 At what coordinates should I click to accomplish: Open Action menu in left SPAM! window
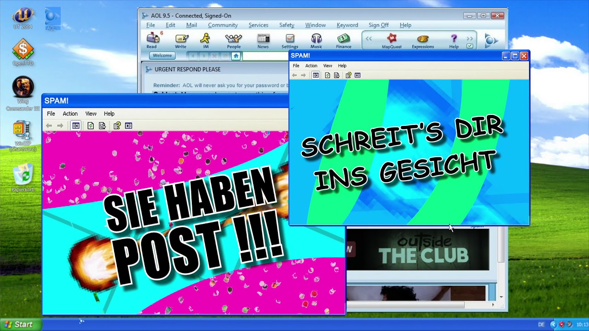tap(70, 114)
